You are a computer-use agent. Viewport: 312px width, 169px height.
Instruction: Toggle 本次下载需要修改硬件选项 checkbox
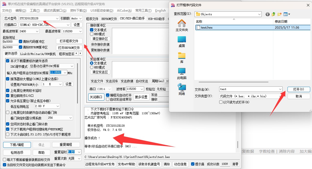[8, 61]
